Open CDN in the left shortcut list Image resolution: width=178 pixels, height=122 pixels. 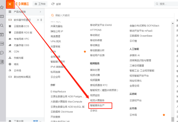(16, 52)
